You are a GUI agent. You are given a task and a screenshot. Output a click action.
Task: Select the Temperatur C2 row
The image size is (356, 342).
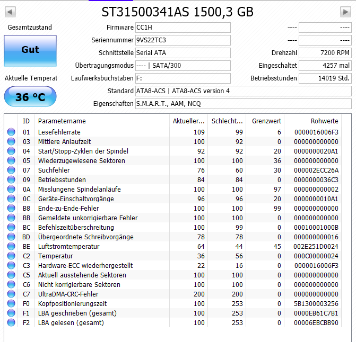(x=173, y=256)
